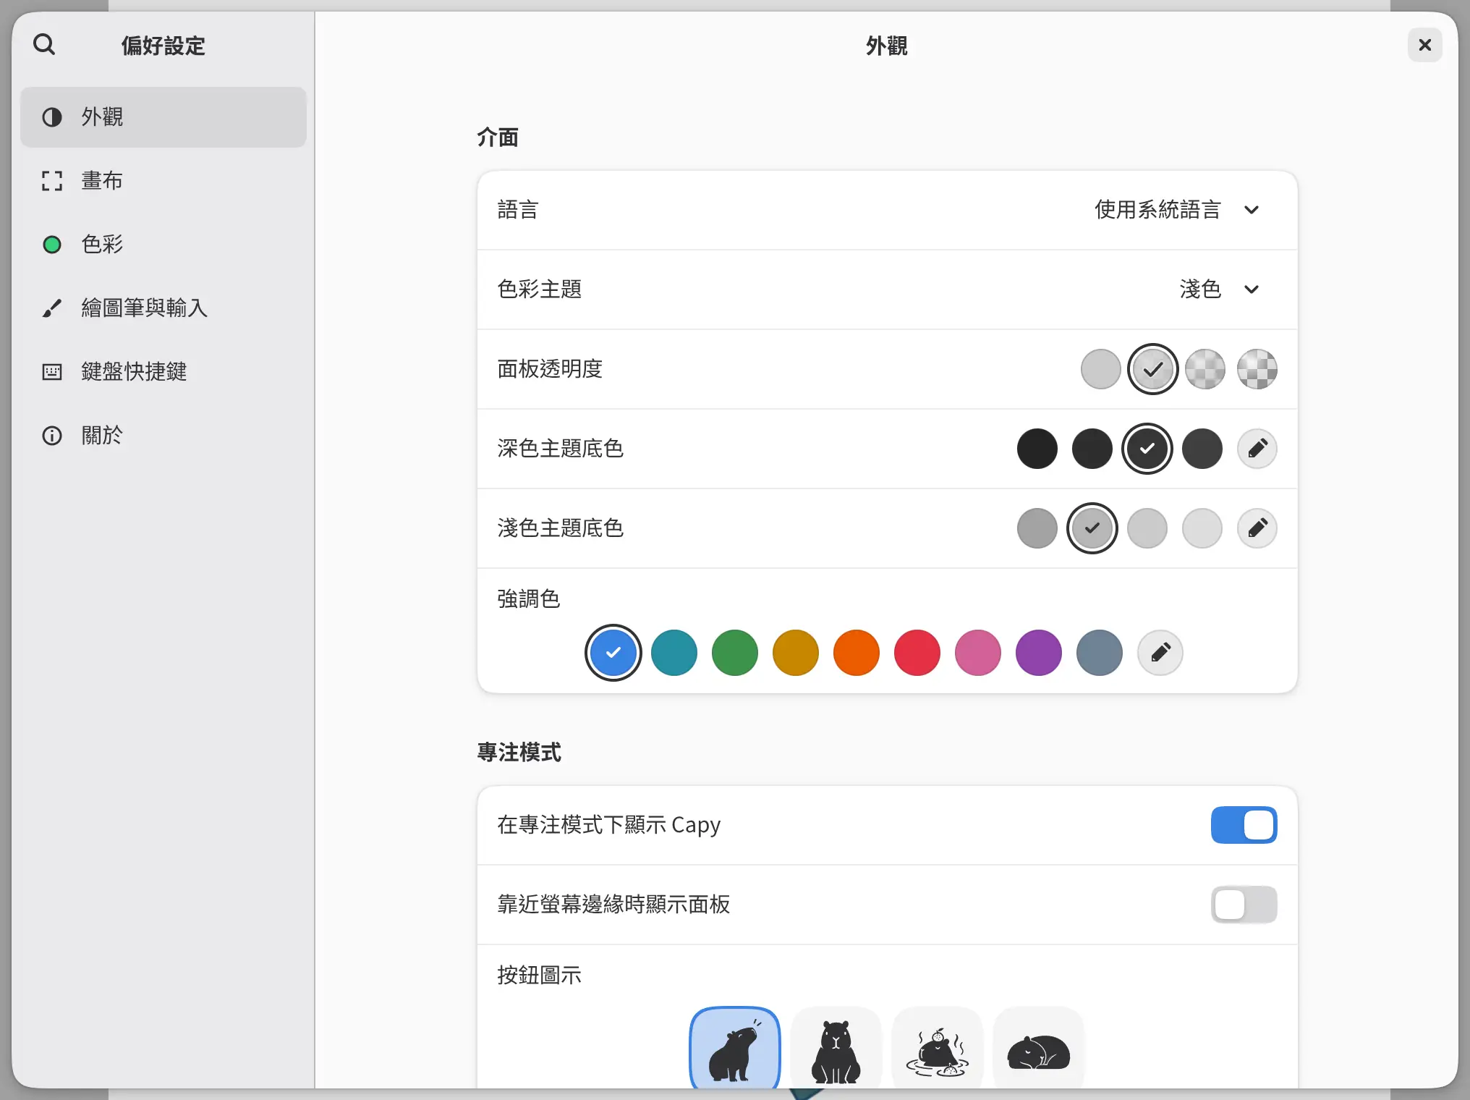Pick the darkest dark theme background swatch

pyautogui.click(x=1037, y=449)
